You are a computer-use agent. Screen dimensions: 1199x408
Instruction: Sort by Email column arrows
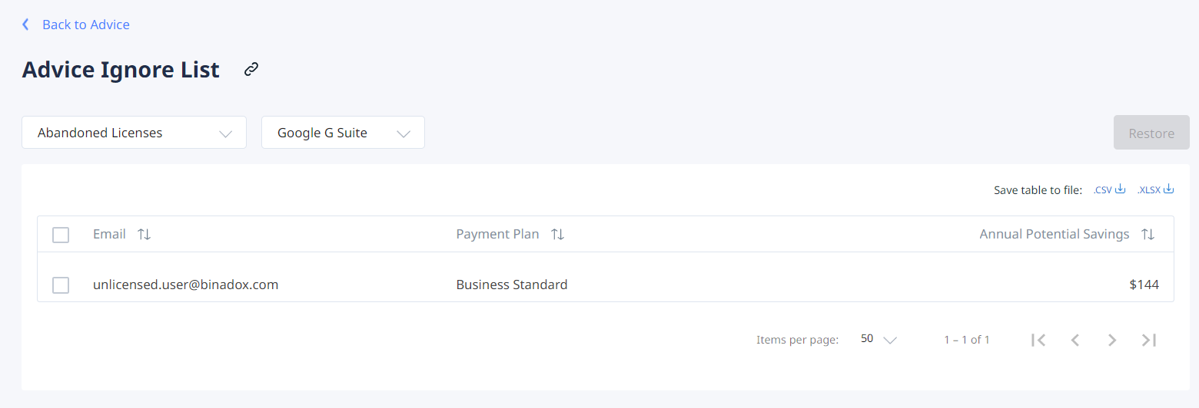tap(144, 235)
